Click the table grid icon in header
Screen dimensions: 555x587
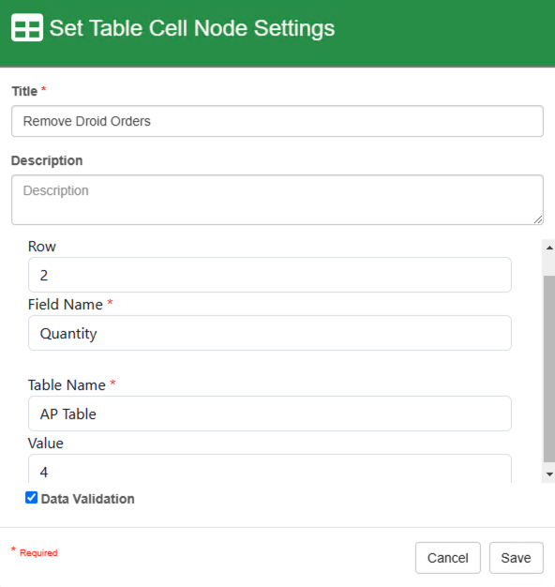coord(27,28)
